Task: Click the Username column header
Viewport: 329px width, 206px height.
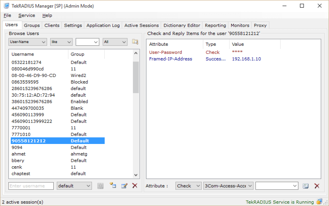Action: point(39,54)
